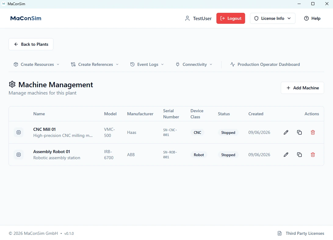Viewport: 333px width, 240px height.
Task: Click the Manufacturer column header
Action: pos(140,114)
